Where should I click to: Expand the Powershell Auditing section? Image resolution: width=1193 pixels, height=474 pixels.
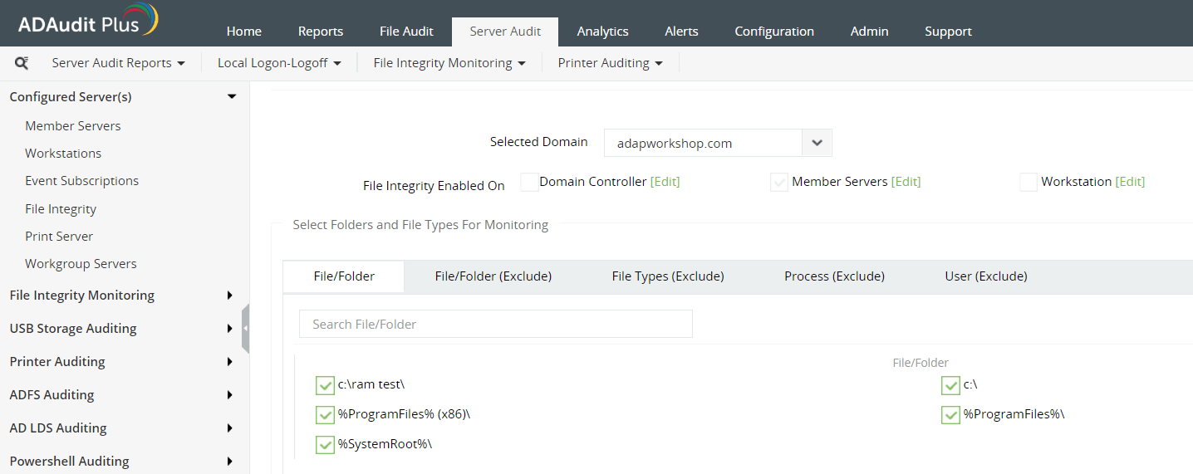pos(229,462)
